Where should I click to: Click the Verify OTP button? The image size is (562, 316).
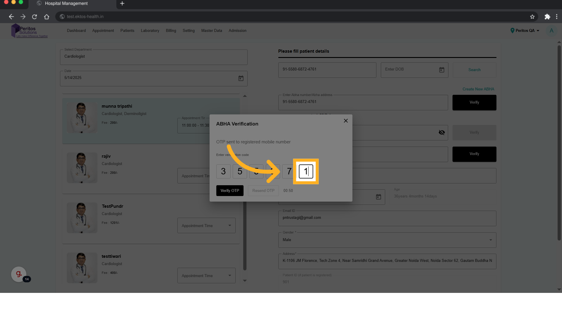pyautogui.click(x=230, y=191)
